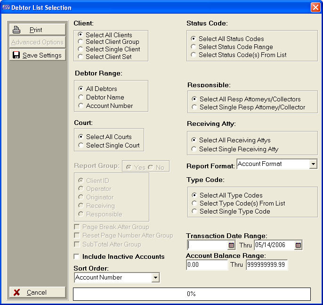The image size is (323, 305).
Task: Select Type Code(s) From List option
Action: pyautogui.click(x=194, y=203)
